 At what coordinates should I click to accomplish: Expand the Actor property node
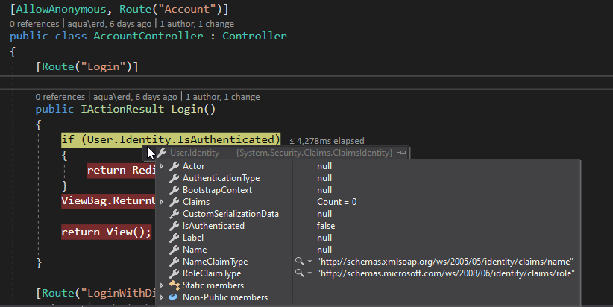(x=162, y=166)
